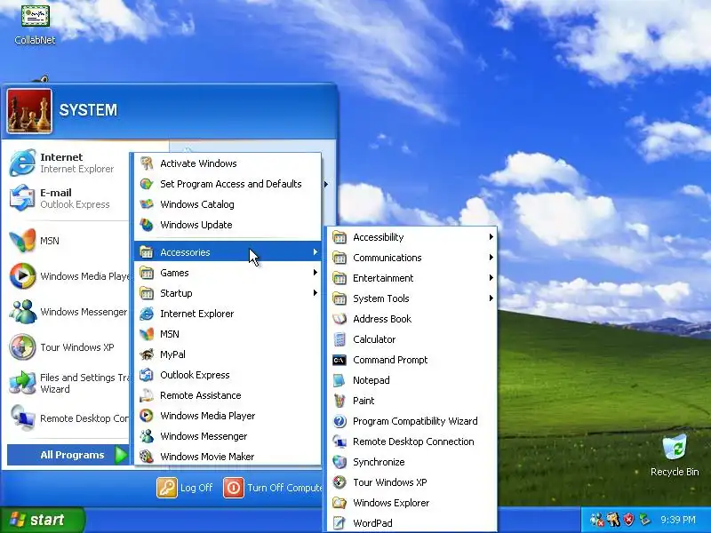Image resolution: width=711 pixels, height=533 pixels.
Task: Click the Windows activation keys tray icon
Action: click(x=613, y=520)
